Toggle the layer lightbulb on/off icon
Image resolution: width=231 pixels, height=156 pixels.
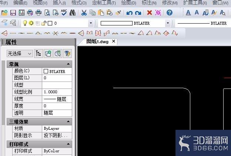tap(25, 23)
